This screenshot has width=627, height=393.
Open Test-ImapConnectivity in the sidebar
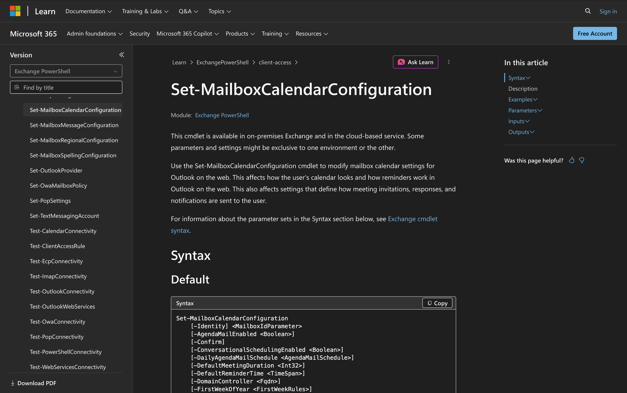click(58, 276)
